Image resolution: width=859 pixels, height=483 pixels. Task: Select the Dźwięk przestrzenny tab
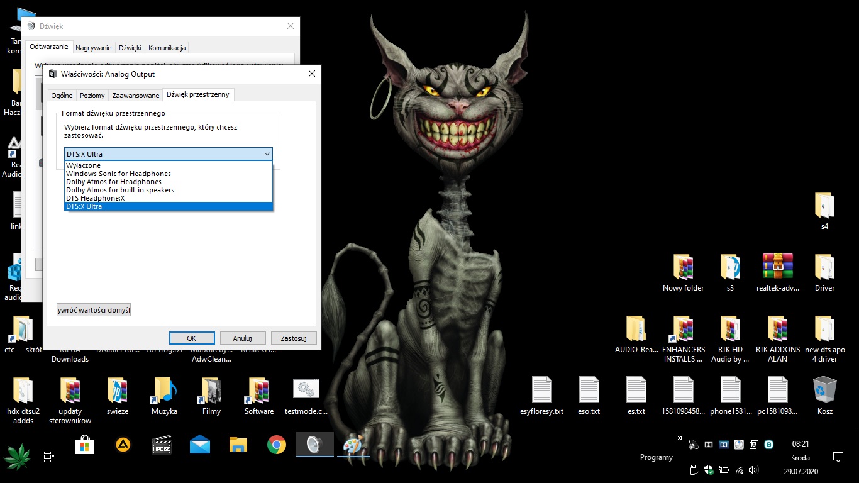point(198,94)
